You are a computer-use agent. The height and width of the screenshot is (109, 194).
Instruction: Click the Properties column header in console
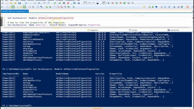pyautogui.click(x=115, y=74)
